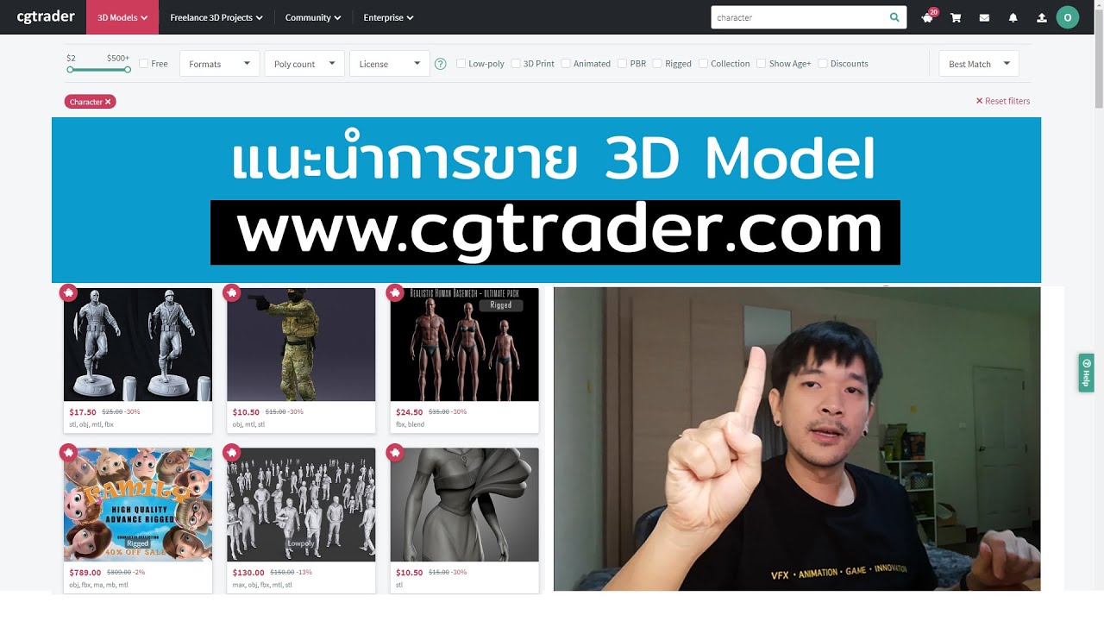
Task: Click the badge on female sculpt model
Action: (395, 452)
